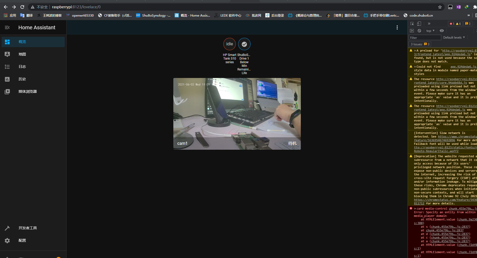477x258 pixels.
Task: Select the inspect element tool in DevTools
Action: pyautogui.click(x=412, y=24)
